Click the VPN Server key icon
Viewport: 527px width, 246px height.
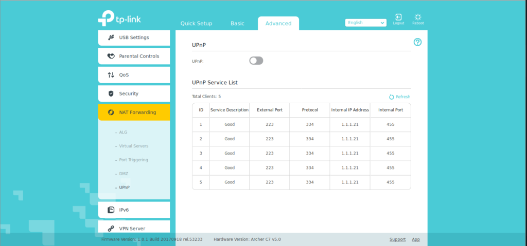[111, 229]
